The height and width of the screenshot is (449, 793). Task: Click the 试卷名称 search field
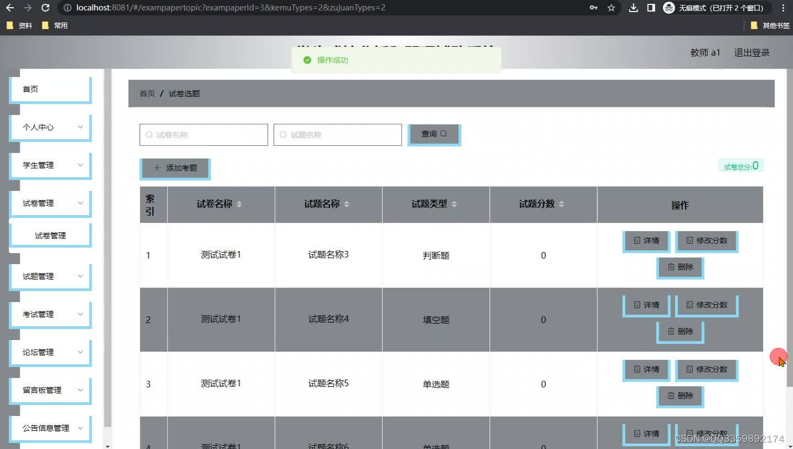[204, 135]
